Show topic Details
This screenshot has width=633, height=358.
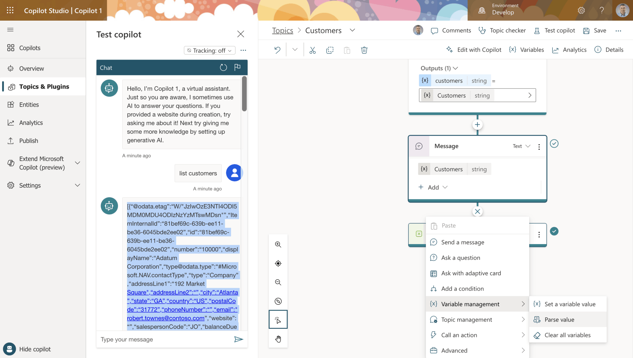point(609,50)
